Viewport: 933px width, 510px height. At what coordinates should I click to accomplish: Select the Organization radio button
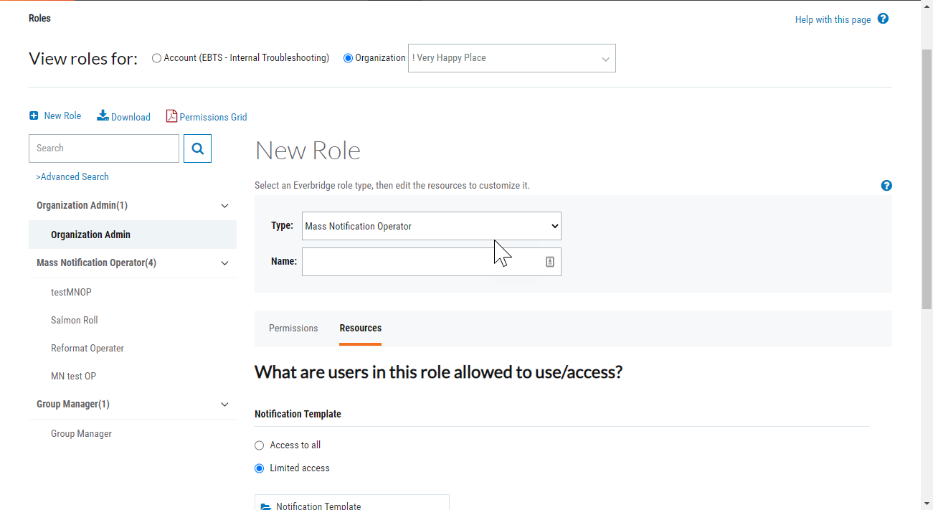click(x=349, y=58)
